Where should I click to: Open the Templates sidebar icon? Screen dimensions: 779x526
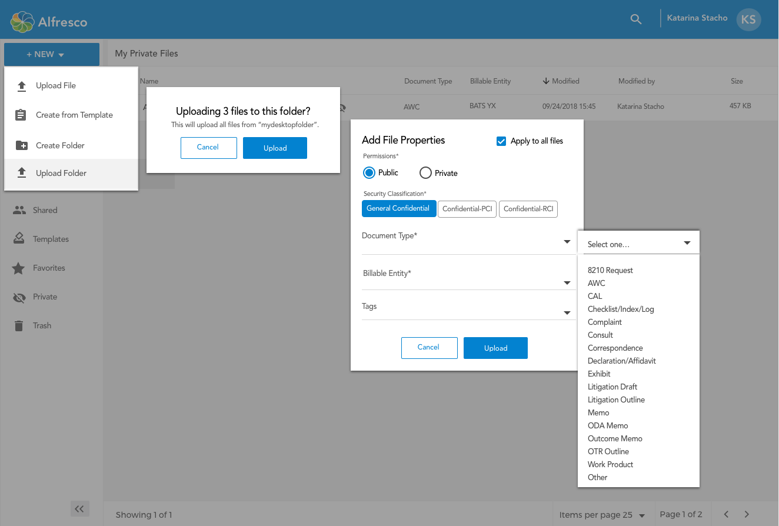point(19,239)
